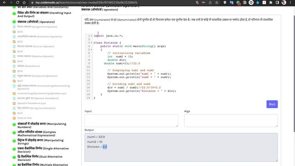
Task: Open the blue droplet extension icon
Action: pos(258,3)
